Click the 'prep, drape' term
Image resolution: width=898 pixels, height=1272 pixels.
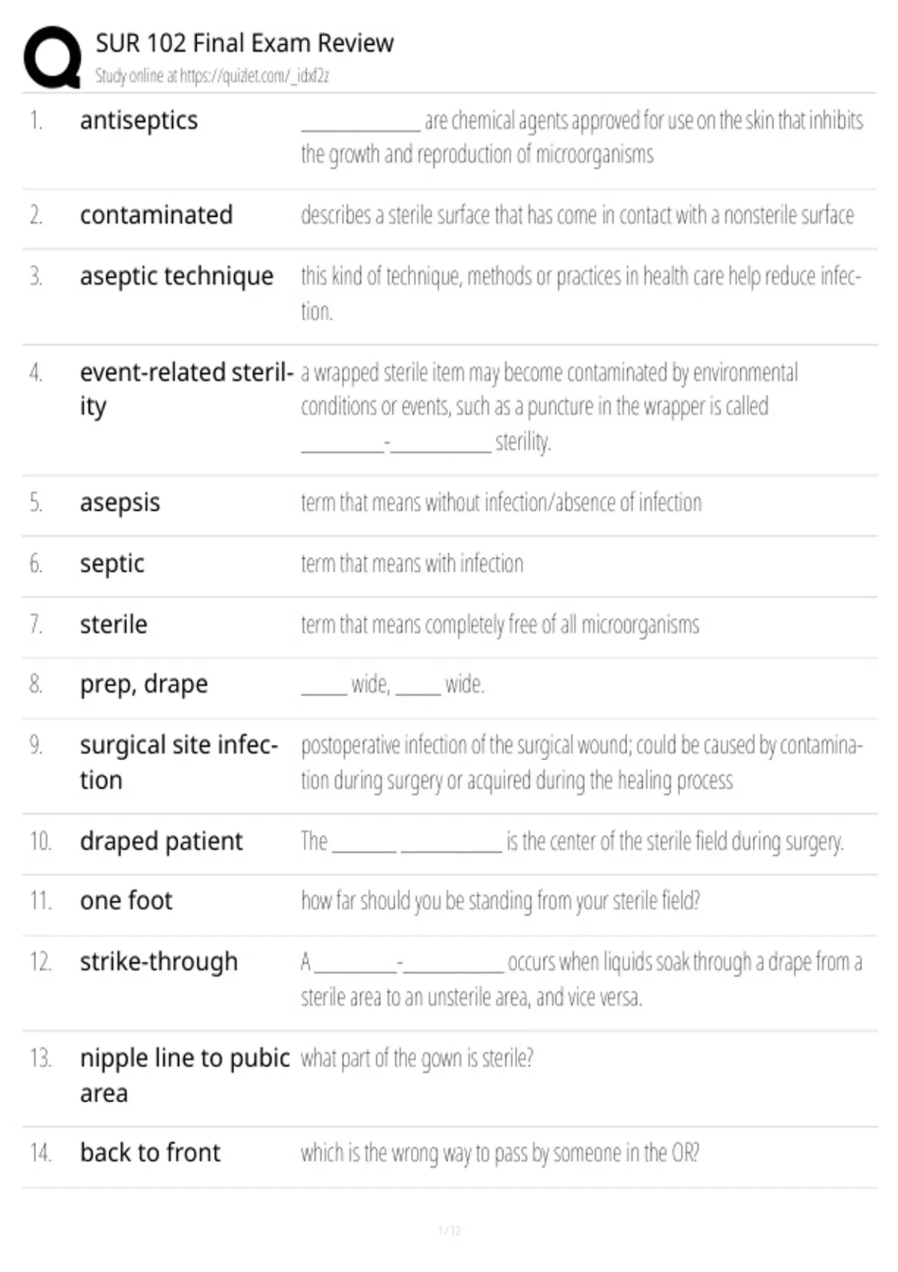(144, 685)
